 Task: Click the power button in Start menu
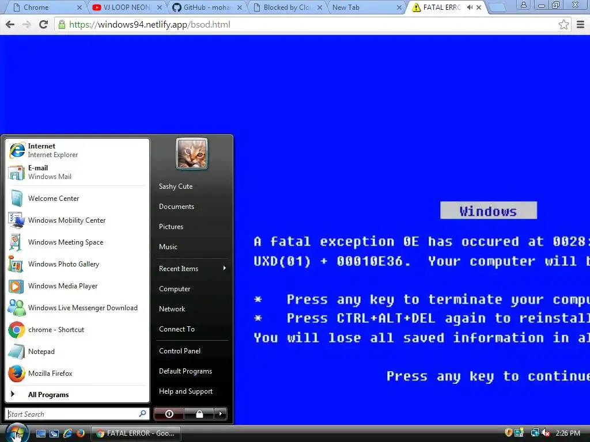[169, 414]
